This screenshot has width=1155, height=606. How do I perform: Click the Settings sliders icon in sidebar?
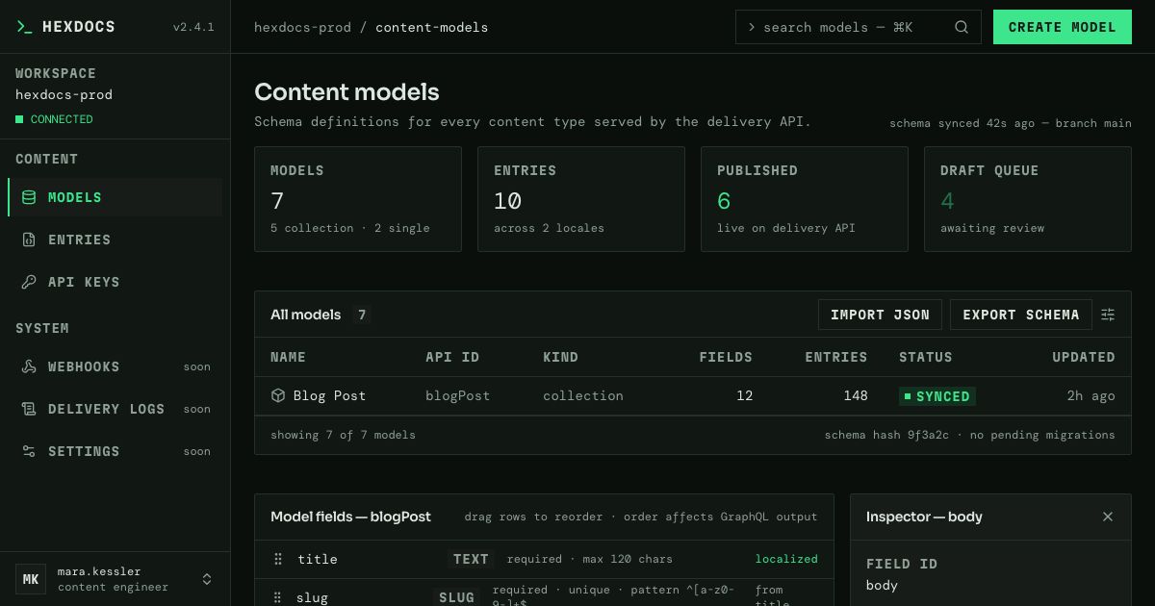click(29, 451)
